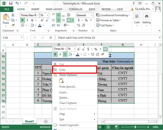Viewport: 163px width, 130px height.
Task: Click the Save icon in quick access toolbar
Action: (x=10, y=3)
